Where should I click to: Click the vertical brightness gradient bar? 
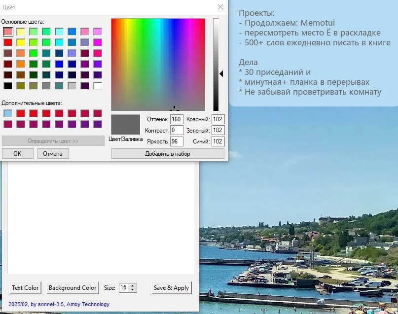point(216,65)
